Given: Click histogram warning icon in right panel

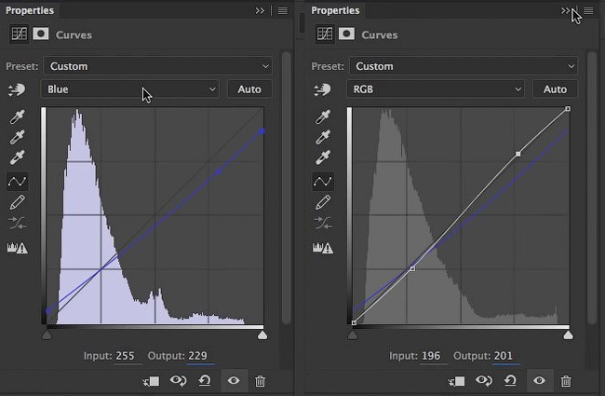Looking at the screenshot, I should (x=323, y=248).
